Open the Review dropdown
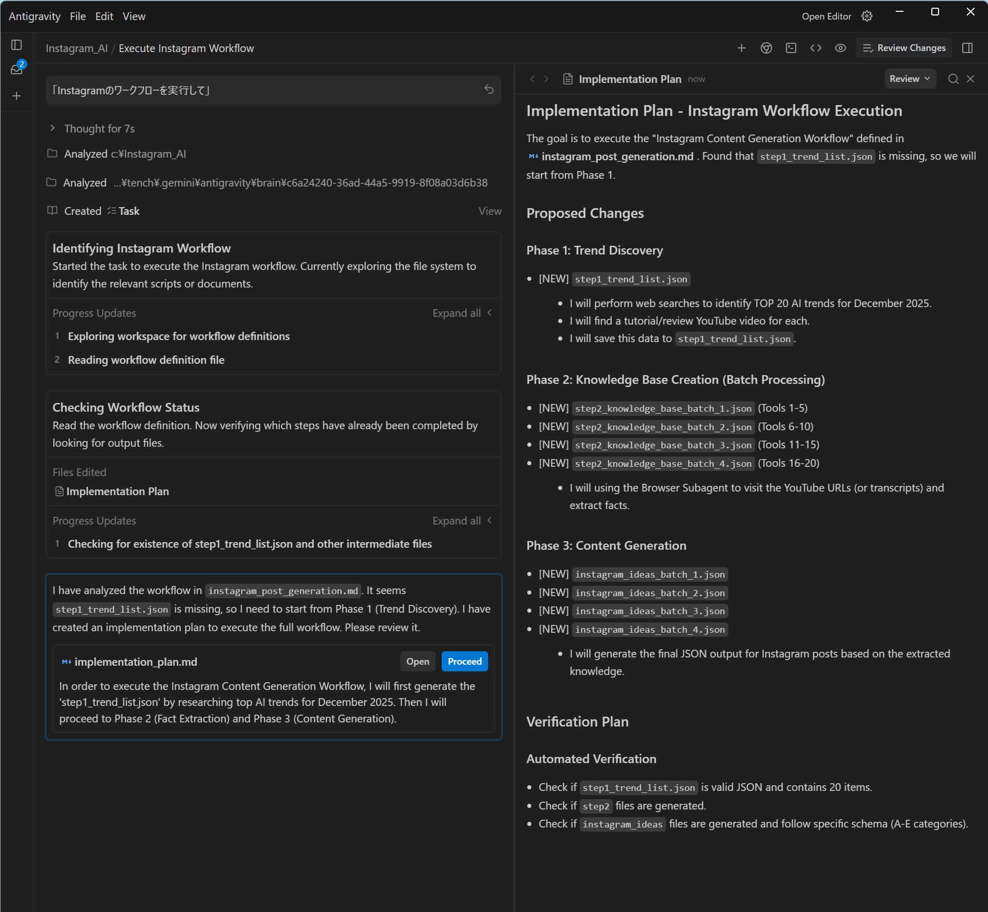 (910, 79)
